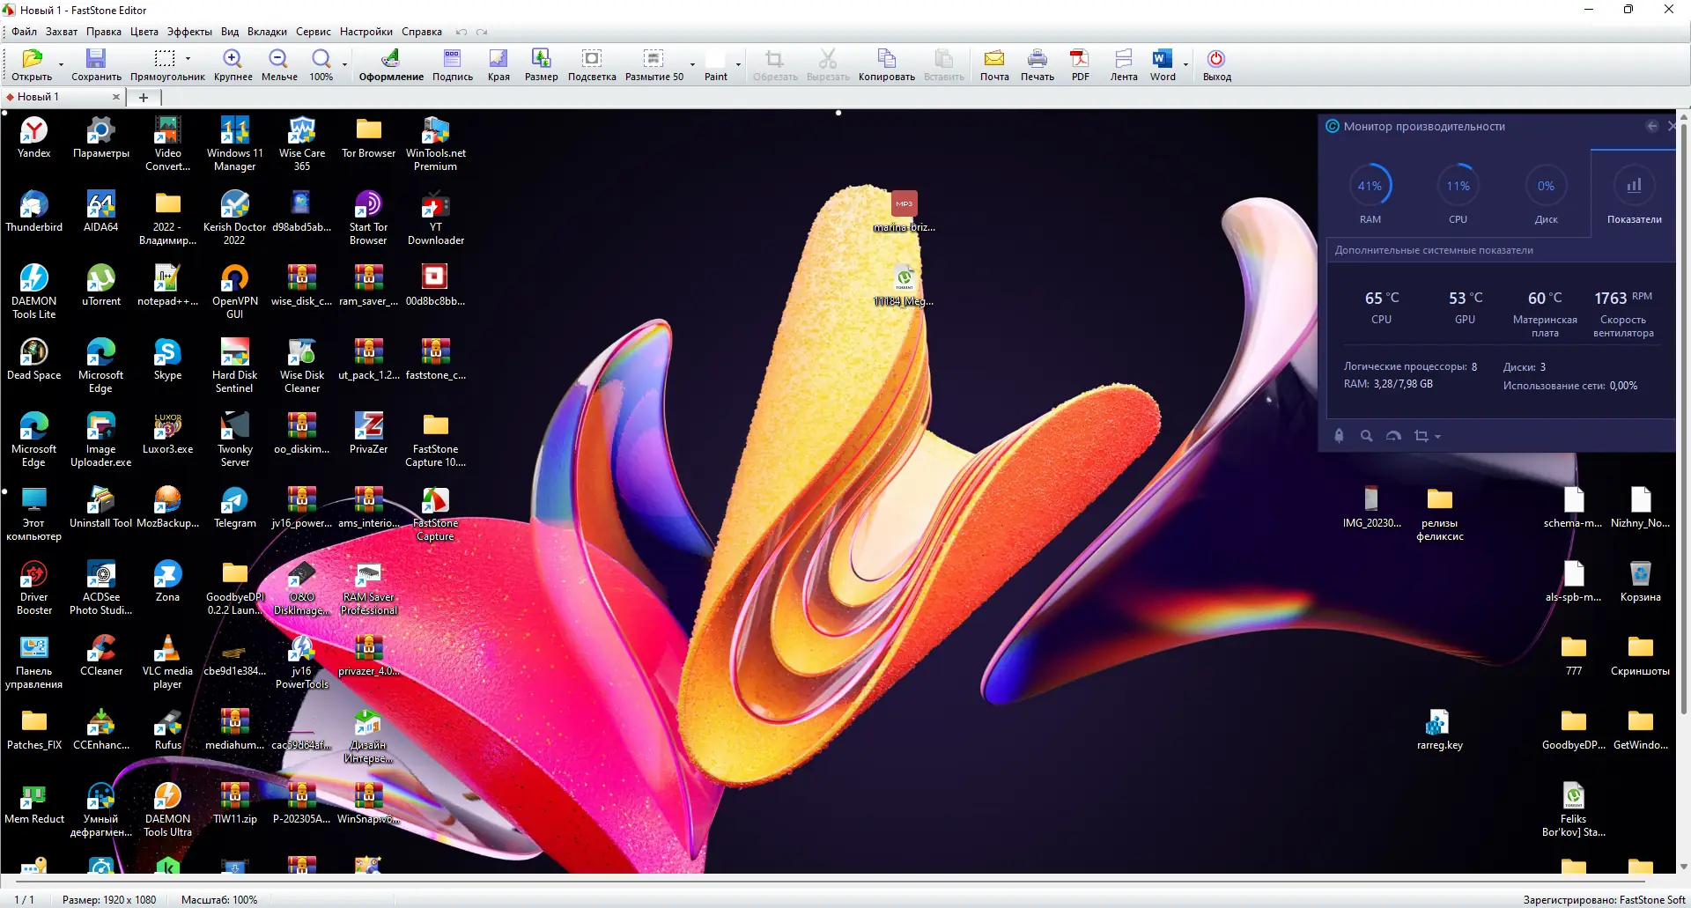Open the Оформление drawing tool
1691x908 pixels.
pos(391,64)
